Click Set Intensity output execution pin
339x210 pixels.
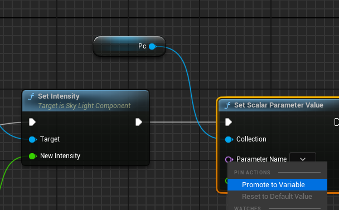click(x=139, y=122)
